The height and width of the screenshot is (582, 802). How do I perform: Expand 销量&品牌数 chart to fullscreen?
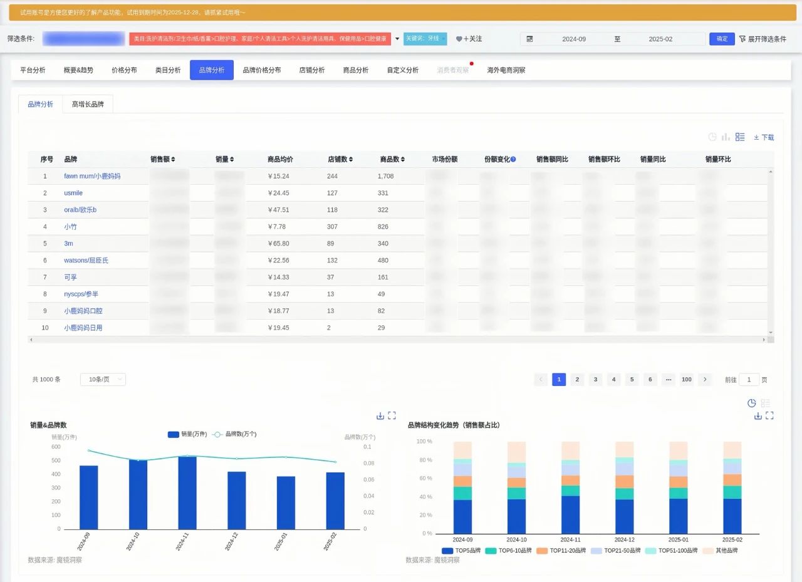tap(392, 415)
